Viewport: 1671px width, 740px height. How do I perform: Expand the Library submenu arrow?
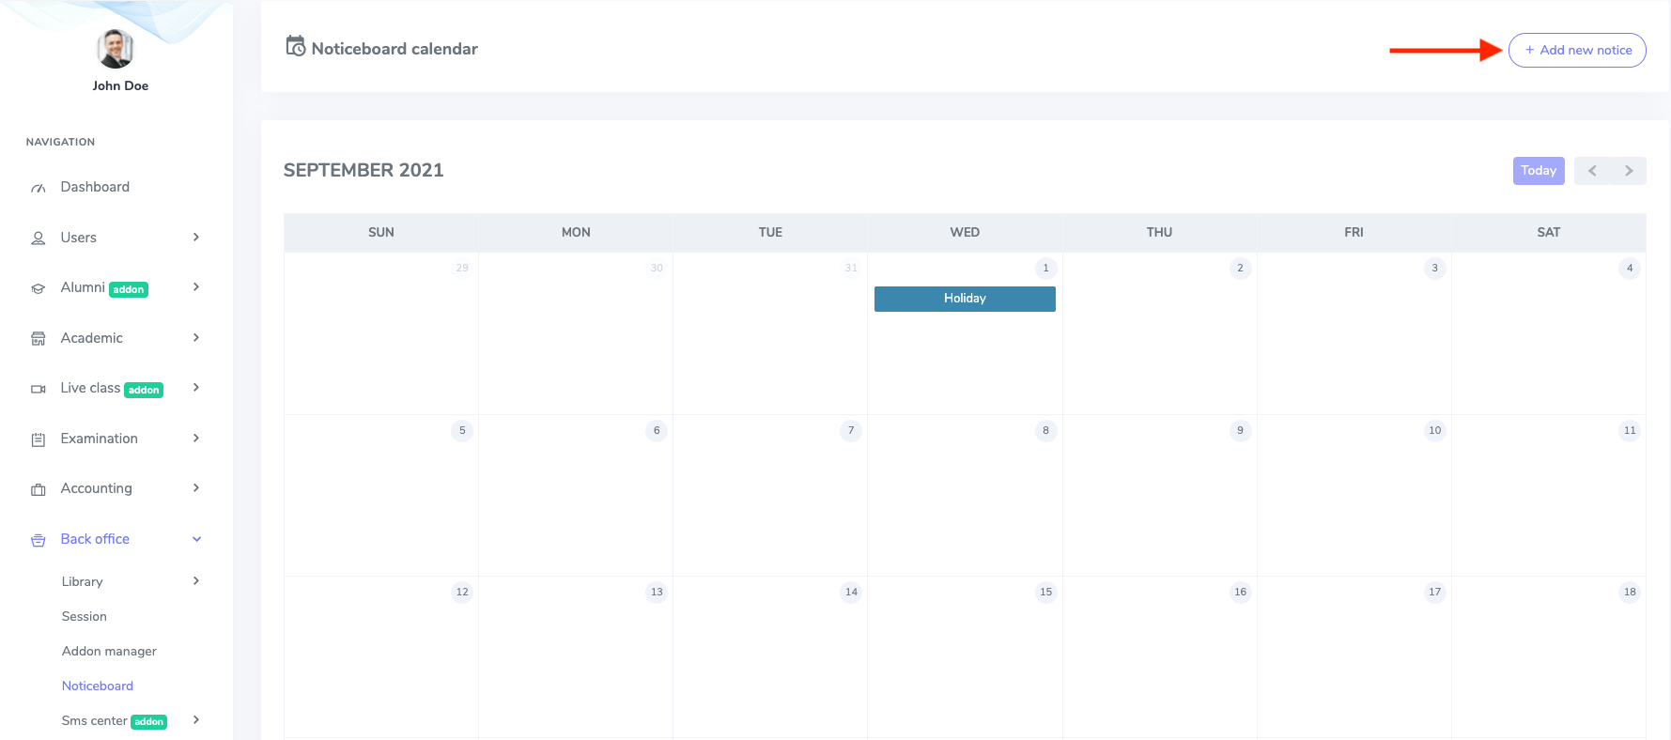point(196,581)
